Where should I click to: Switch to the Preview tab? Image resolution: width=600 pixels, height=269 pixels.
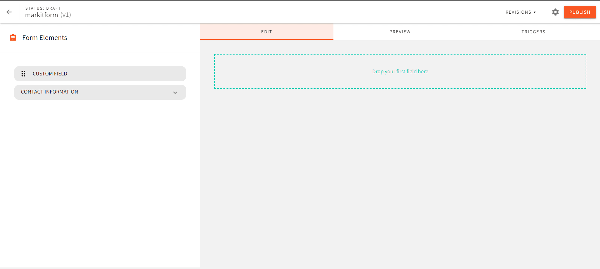click(400, 32)
